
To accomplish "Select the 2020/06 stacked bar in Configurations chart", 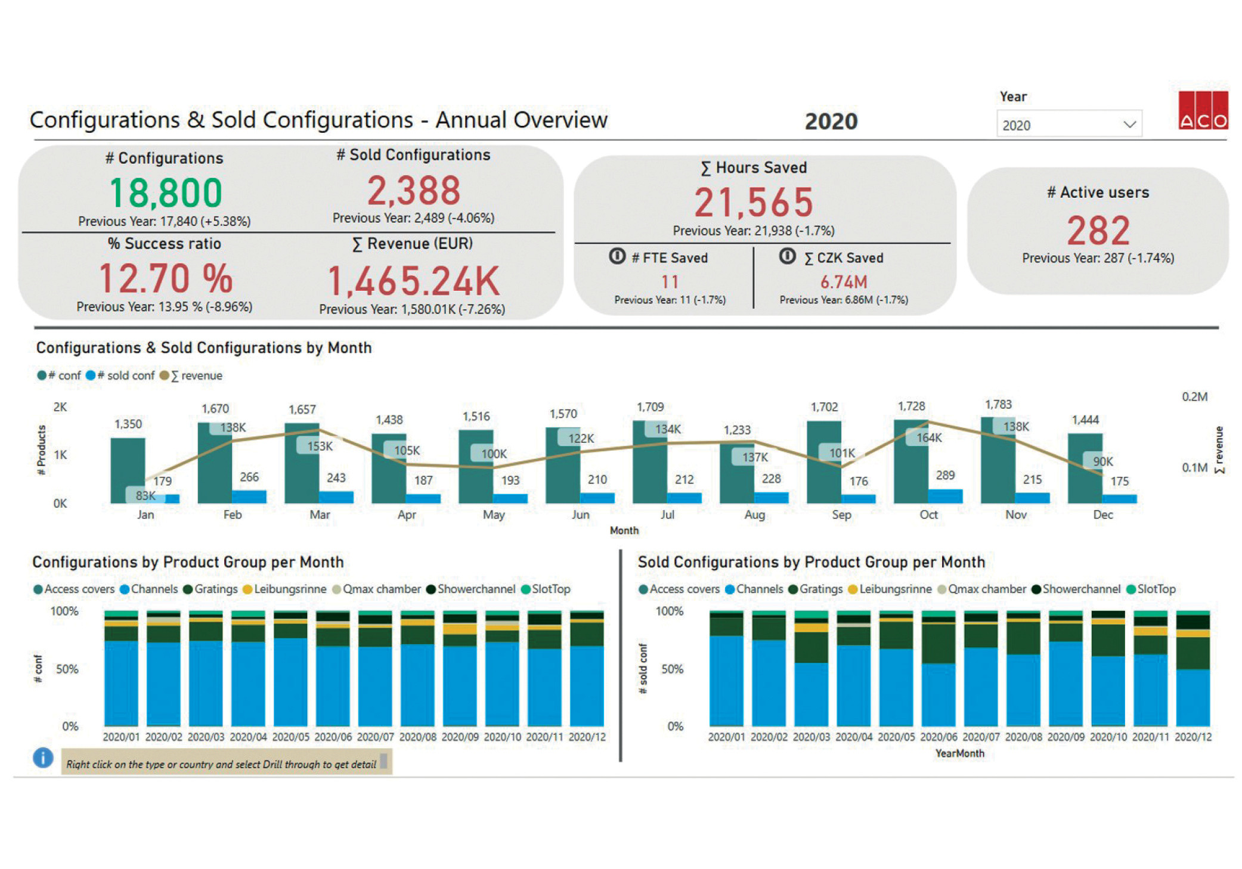I will click(333, 668).
